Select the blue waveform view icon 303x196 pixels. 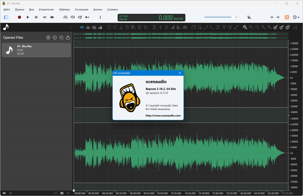(x=82, y=27)
